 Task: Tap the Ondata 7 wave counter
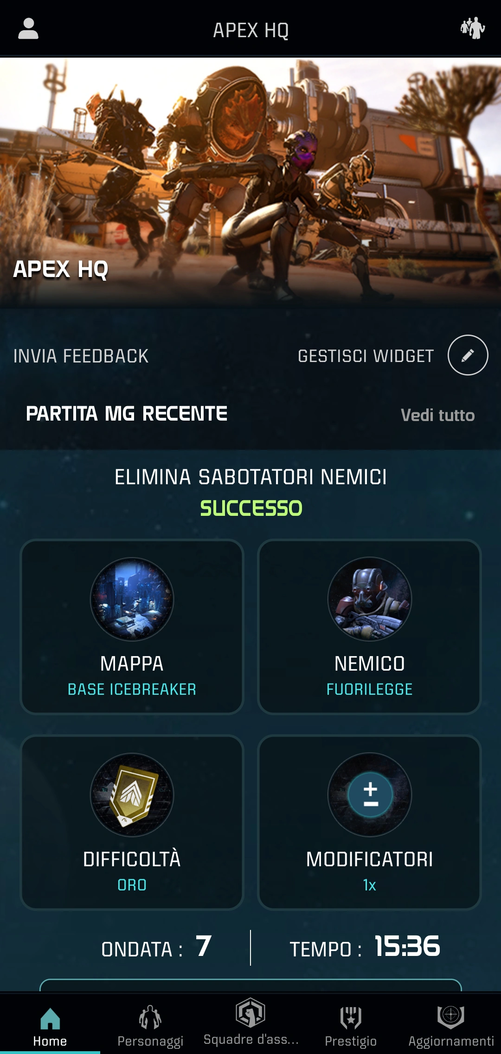[156, 947]
